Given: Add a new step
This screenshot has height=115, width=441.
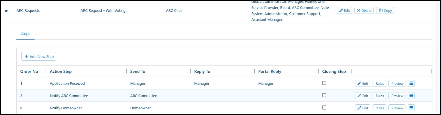Looking at the screenshot, I should [39, 56].
